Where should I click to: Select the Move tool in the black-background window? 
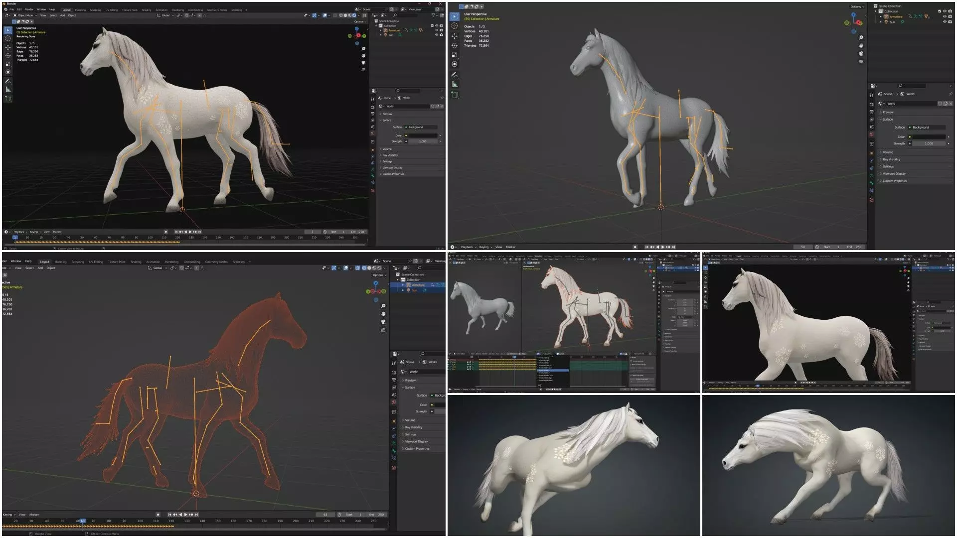[8, 47]
